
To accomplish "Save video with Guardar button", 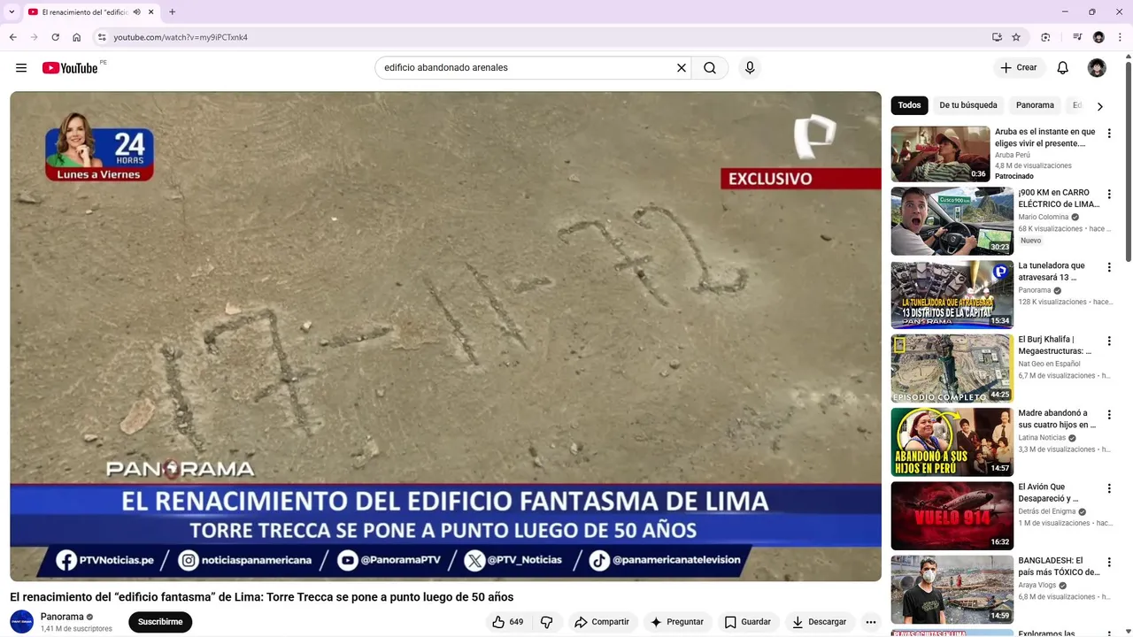I will tap(748, 622).
